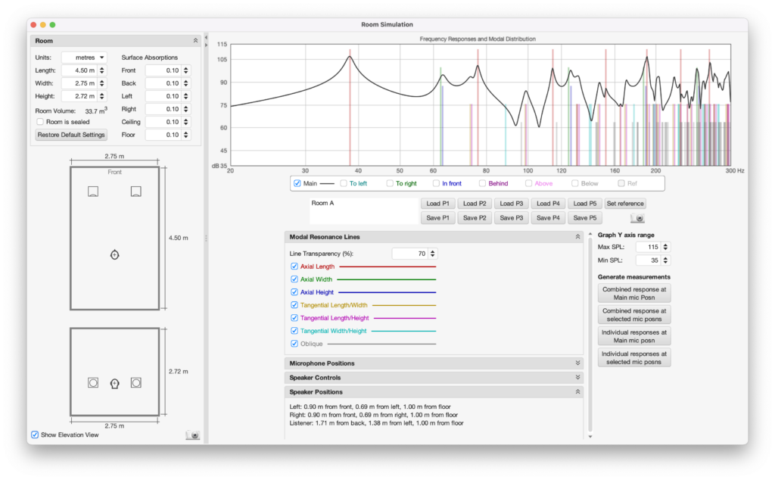Viewport: 775px width, 480px height.
Task: Click the camera icon below the Save P5 button
Action: (638, 218)
